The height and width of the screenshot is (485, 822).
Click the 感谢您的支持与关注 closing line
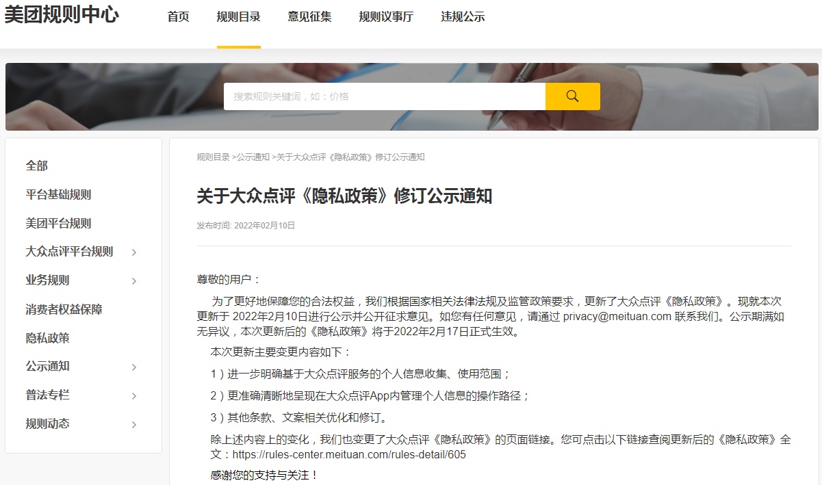[265, 475]
